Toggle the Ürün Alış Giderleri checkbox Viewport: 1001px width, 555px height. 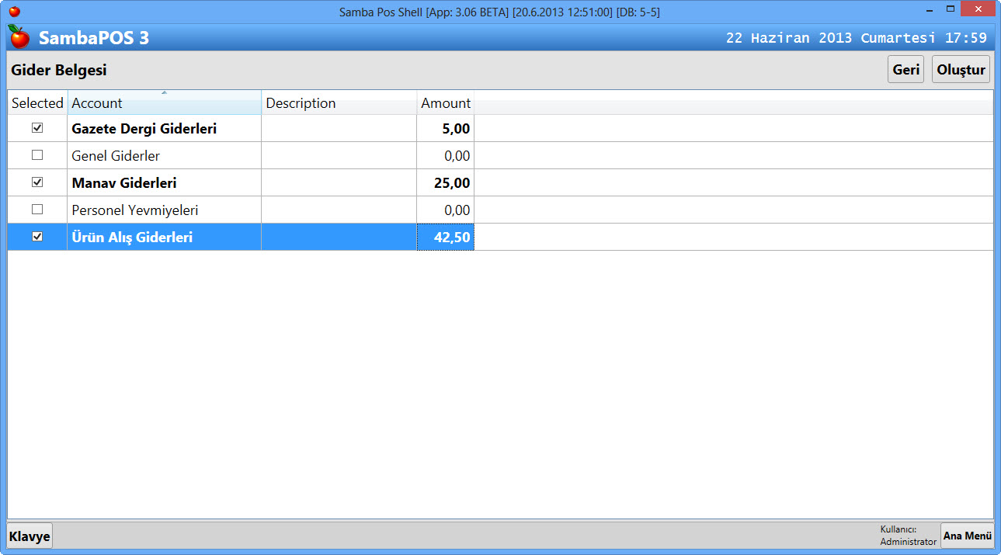pos(37,237)
